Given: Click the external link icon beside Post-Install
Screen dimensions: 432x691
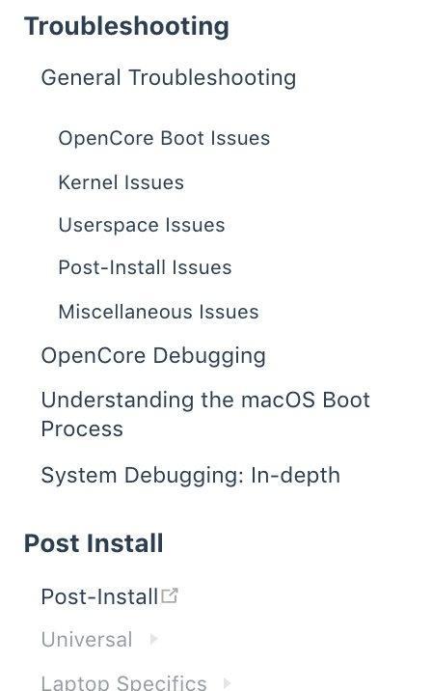Looking at the screenshot, I should point(170,595).
